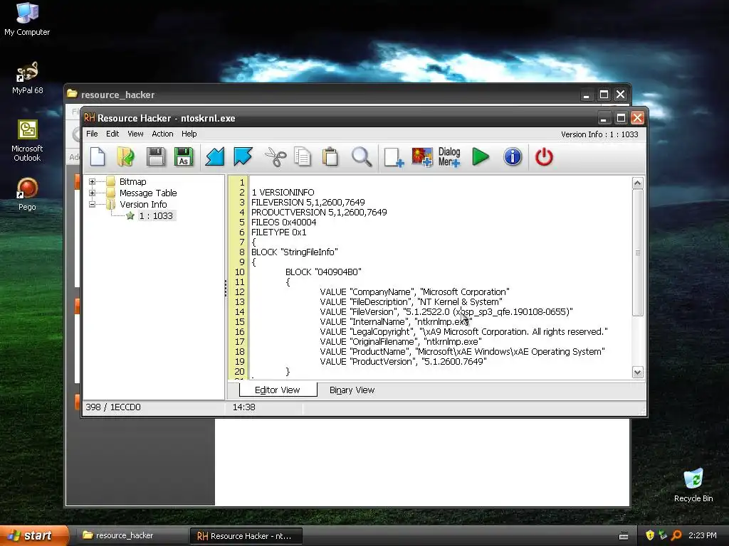This screenshot has width=729, height=546.
Task: Click the grey Save floppy icon
Action: (156, 157)
